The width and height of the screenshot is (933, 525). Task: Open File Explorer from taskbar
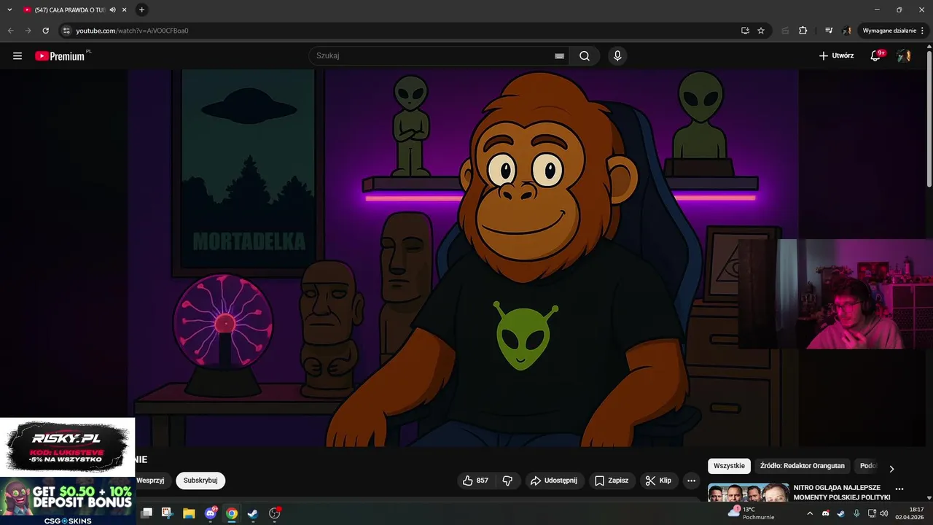tap(189, 513)
